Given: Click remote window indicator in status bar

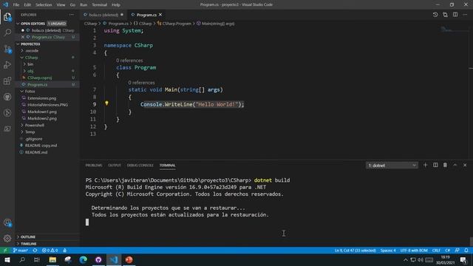Looking at the screenshot, I should coord(5,250).
